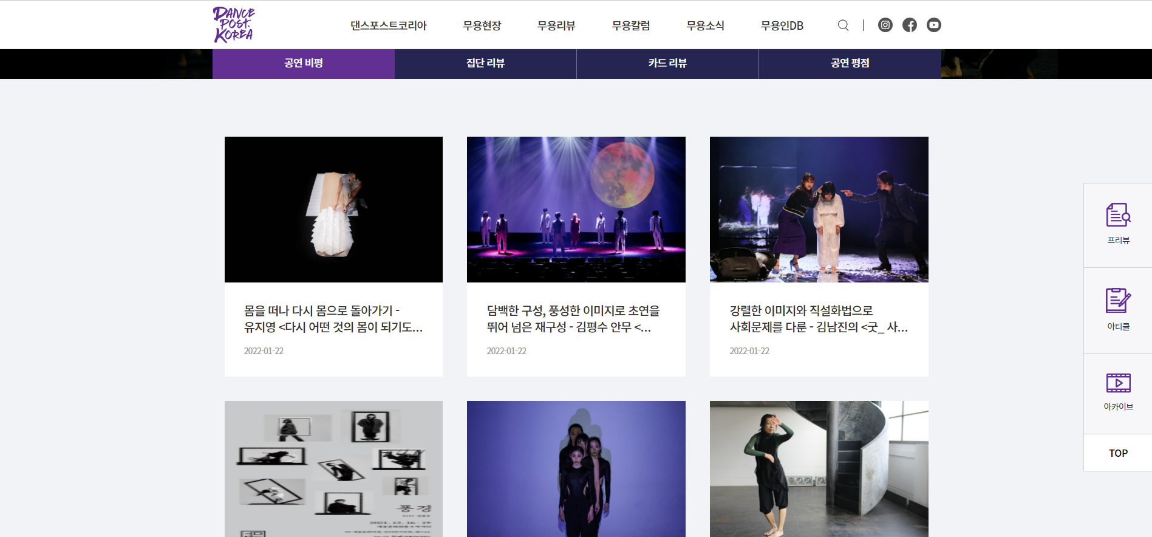The height and width of the screenshot is (537, 1152).
Task: Open the moon stage performance thumbnail
Action: point(576,209)
